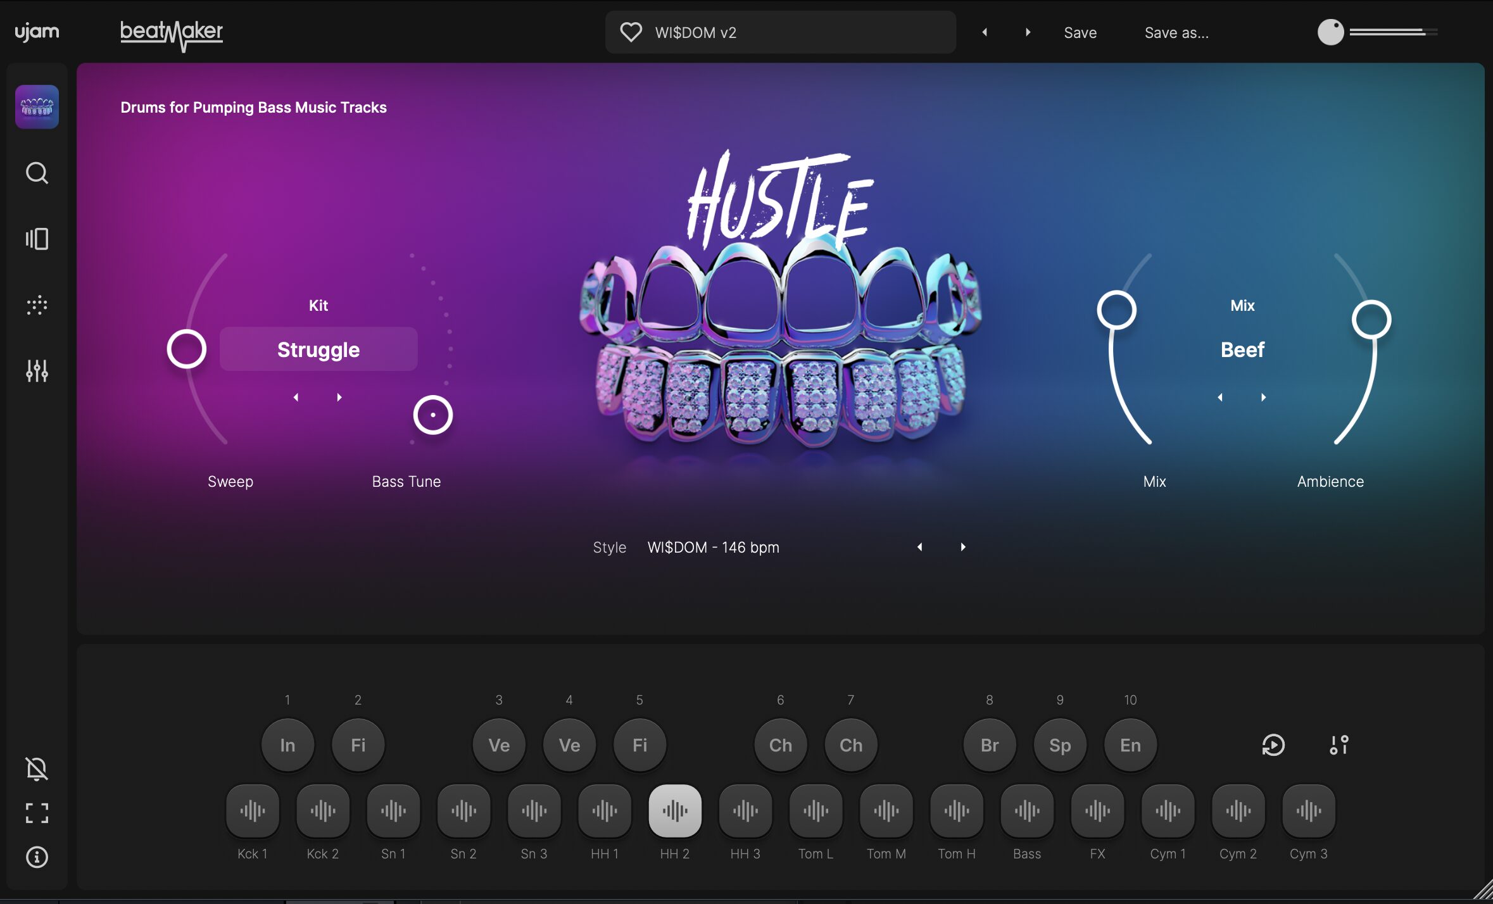Play the Kck 1 drum pad
Image resolution: width=1493 pixels, height=904 pixels.
coord(253,811)
